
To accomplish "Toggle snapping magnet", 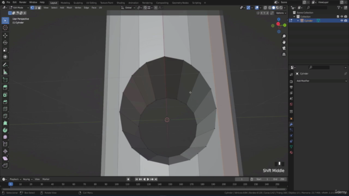I will pos(145,8).
